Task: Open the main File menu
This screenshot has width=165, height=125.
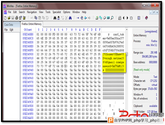Action: [x=9, y=12]
